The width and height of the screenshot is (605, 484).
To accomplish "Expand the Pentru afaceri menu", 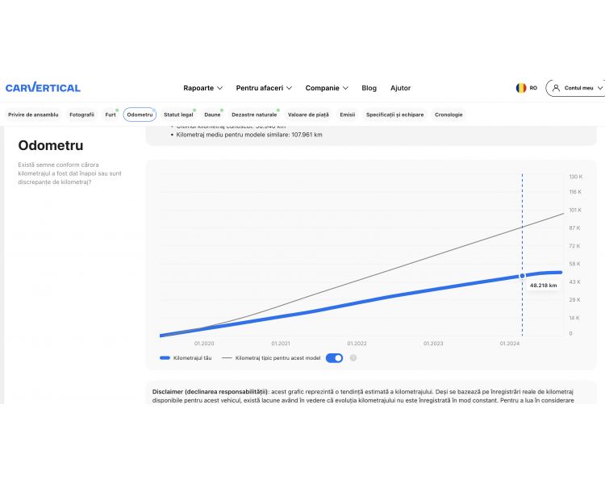I will tap(264, 88).
